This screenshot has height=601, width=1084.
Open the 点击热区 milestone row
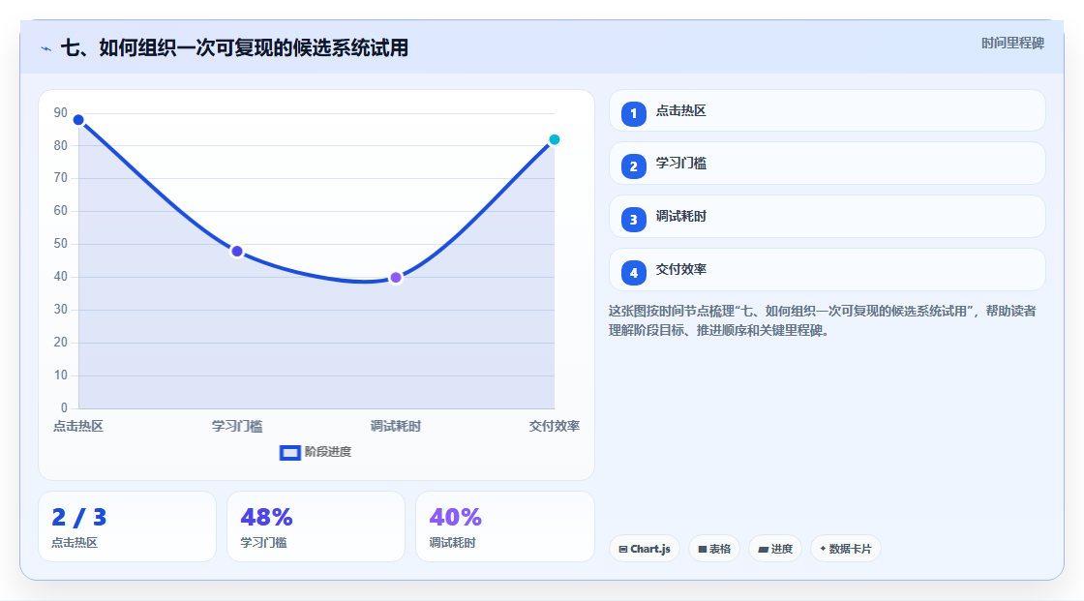click(827, 110)
